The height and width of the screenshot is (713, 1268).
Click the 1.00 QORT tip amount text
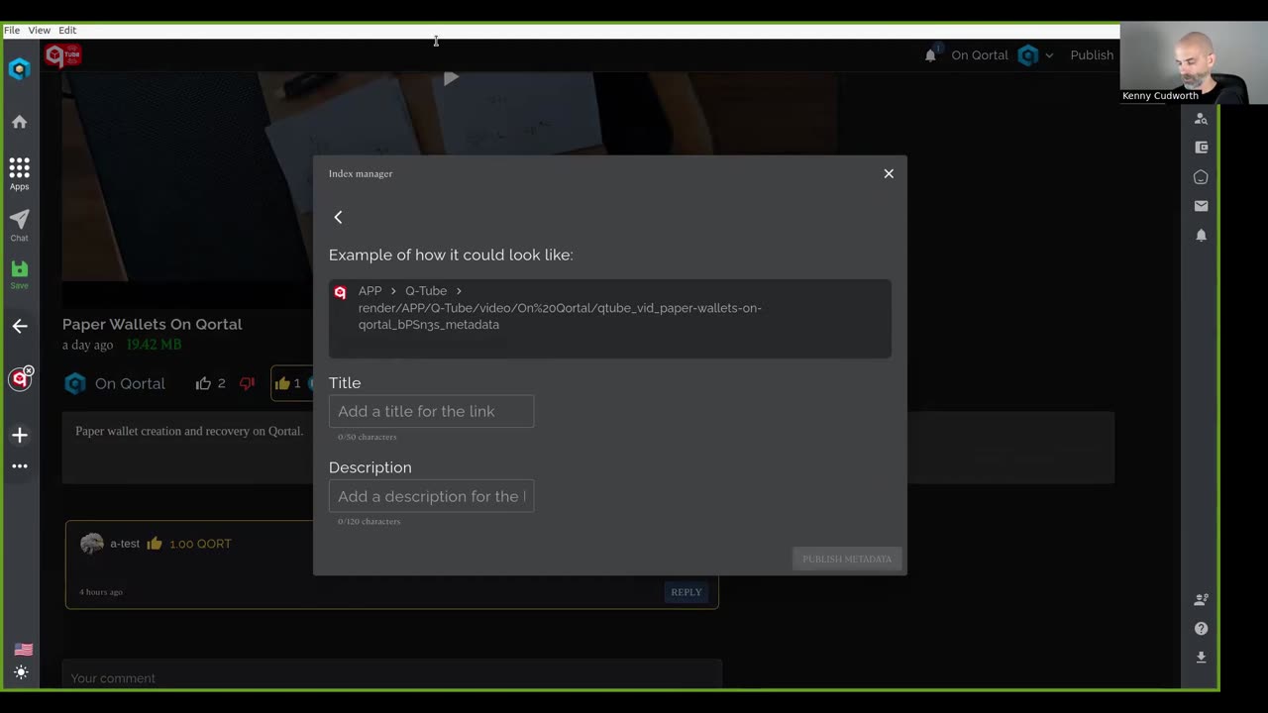(x=200, y=544)
